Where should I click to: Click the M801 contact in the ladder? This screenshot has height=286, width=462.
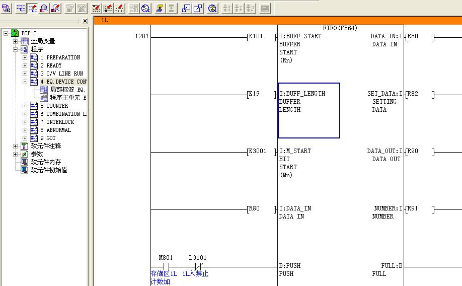click(x=166, y=266)
